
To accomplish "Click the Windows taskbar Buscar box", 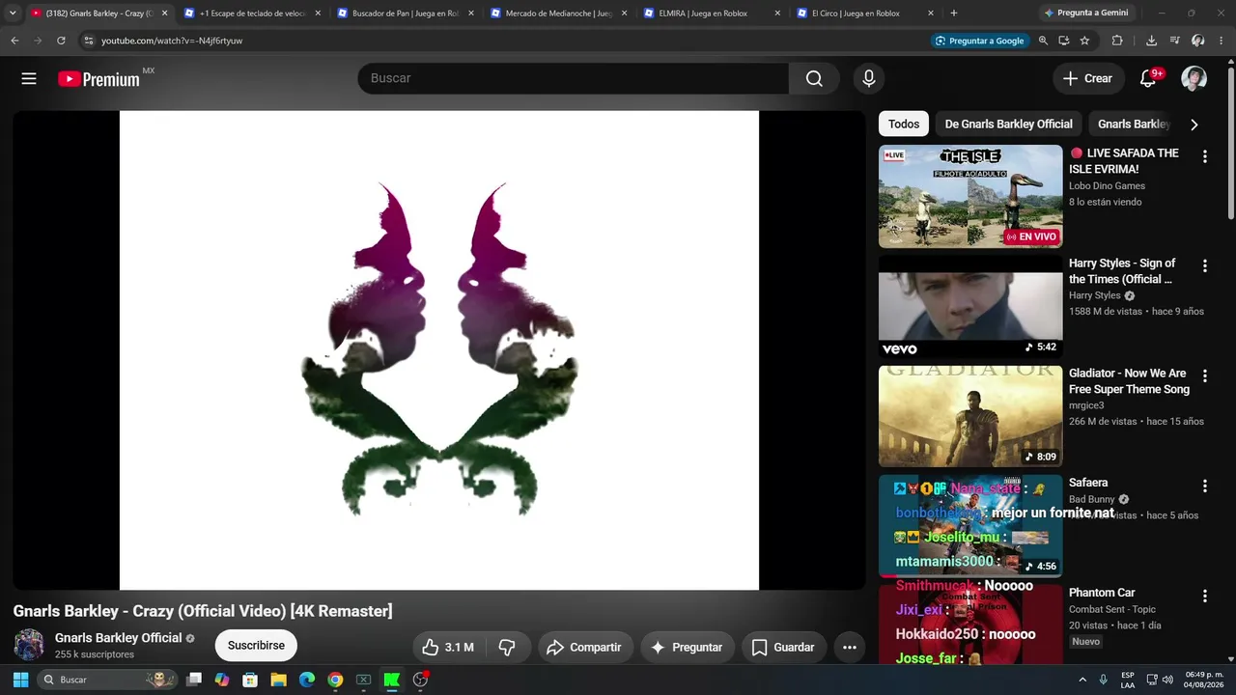I will pyautogui.click(x=108, y=680).
